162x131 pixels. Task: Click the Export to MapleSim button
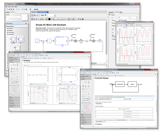point(99,122)
